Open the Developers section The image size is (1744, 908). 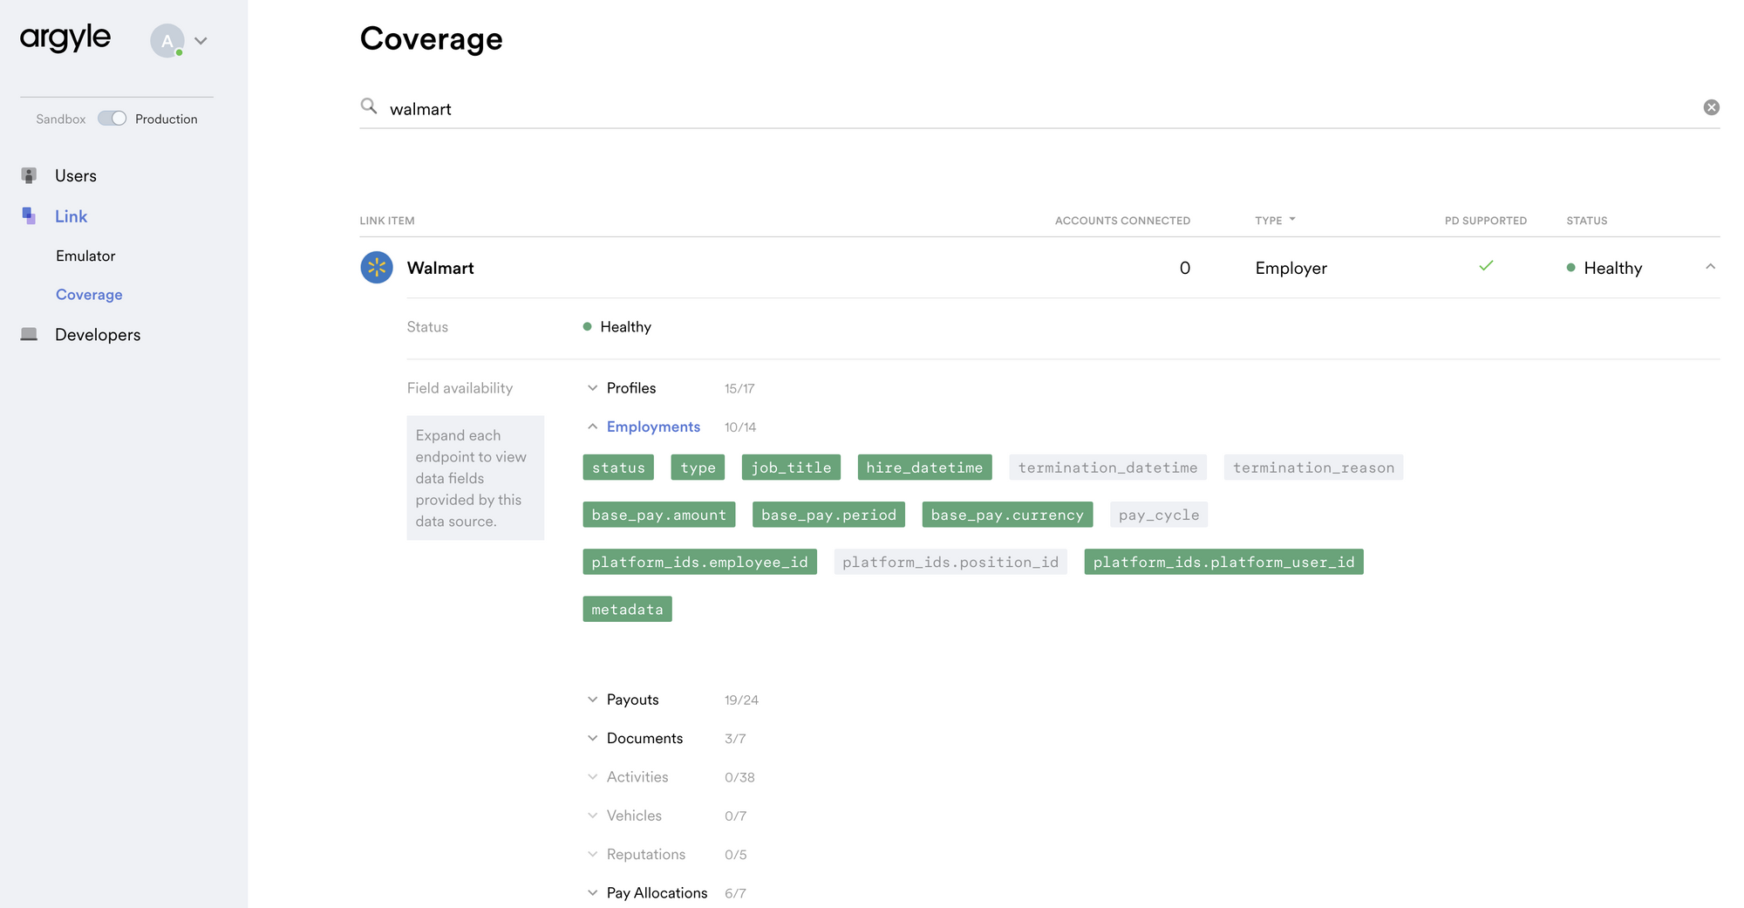click(x=98, y=335)
